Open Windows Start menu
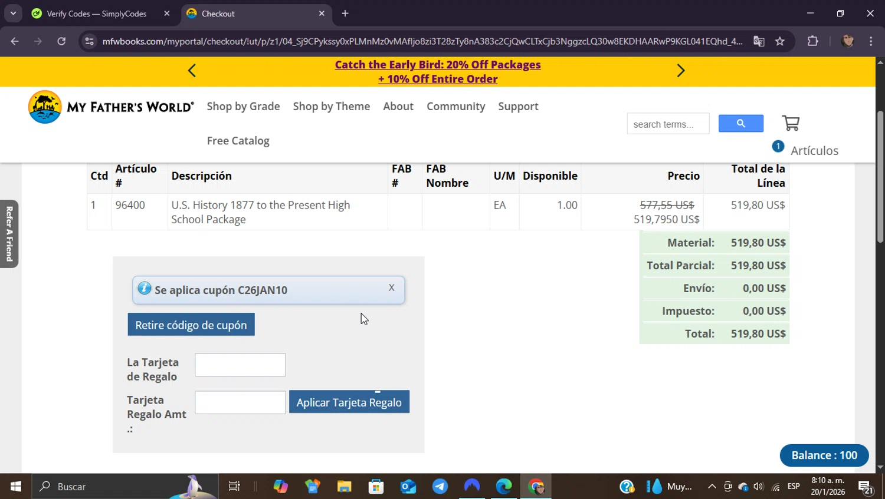 click(x=16, y=487)
